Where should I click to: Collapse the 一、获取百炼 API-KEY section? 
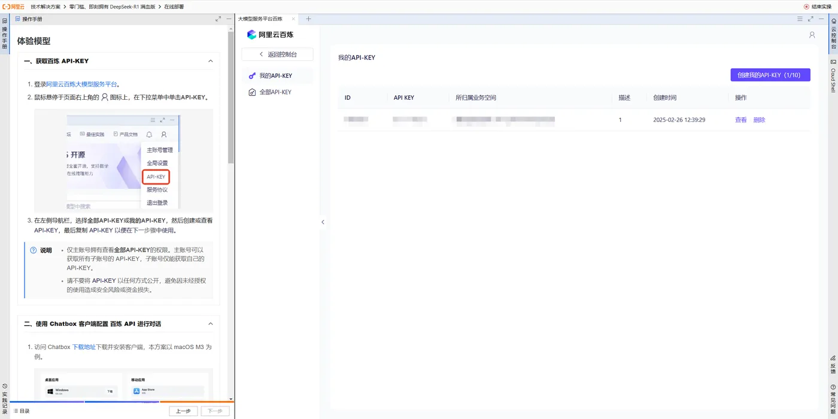(210, 61)
